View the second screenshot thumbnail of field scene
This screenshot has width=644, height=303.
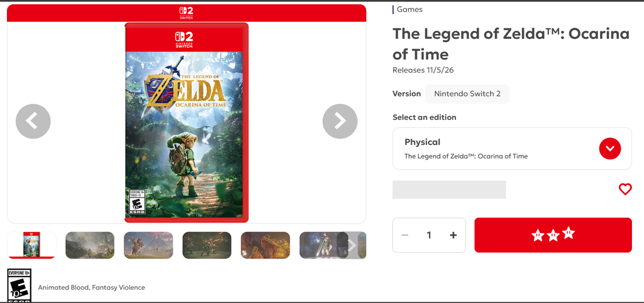[x=90, y=245]
